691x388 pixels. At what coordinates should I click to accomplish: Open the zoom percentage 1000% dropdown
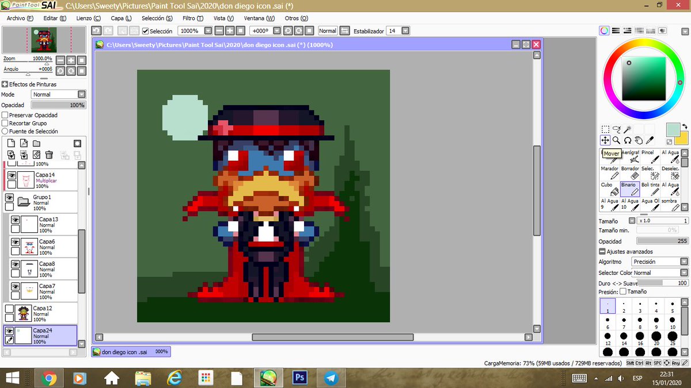(207, 30)
